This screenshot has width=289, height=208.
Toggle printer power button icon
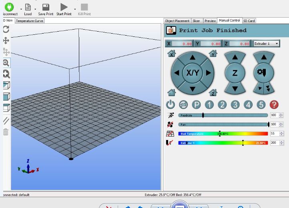pyautogui.click(x=170, y=104)
